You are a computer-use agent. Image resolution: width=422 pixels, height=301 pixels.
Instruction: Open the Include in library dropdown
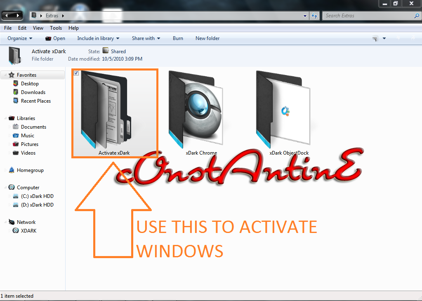pyautogui.click(x=98, y=38)
